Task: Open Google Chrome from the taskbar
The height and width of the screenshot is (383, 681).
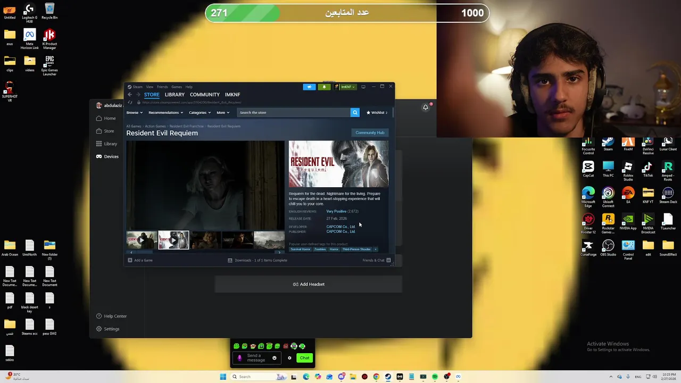Action: 376,377
